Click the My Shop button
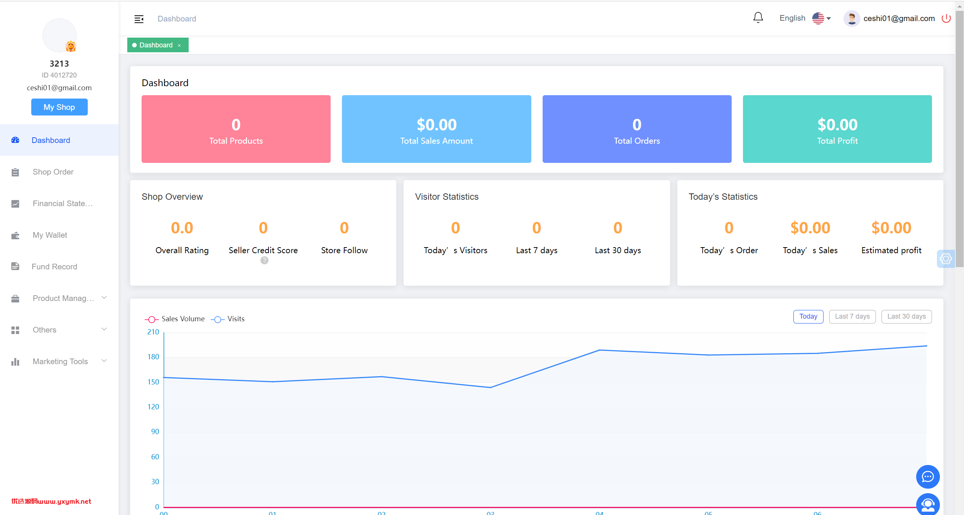 tap(59, 107)
